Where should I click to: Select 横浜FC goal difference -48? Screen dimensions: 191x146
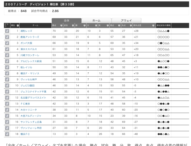[x=136, y=134]
